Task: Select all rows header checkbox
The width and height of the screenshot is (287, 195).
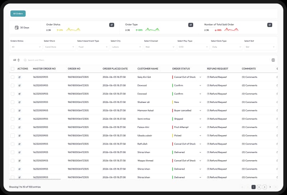Action: tap(13, 69)
